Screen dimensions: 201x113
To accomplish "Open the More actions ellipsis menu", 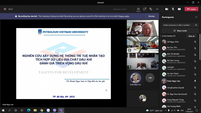I will 157,9.
